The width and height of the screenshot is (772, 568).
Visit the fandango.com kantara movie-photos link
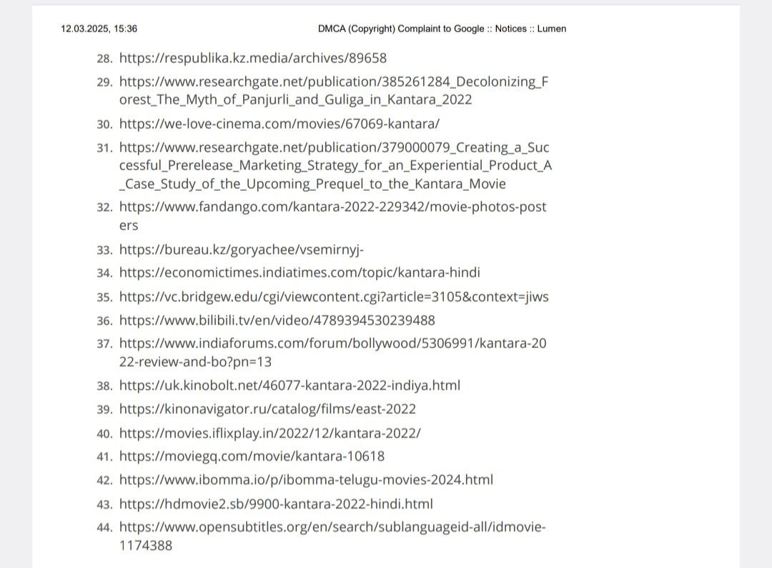[x=333, y=216]
